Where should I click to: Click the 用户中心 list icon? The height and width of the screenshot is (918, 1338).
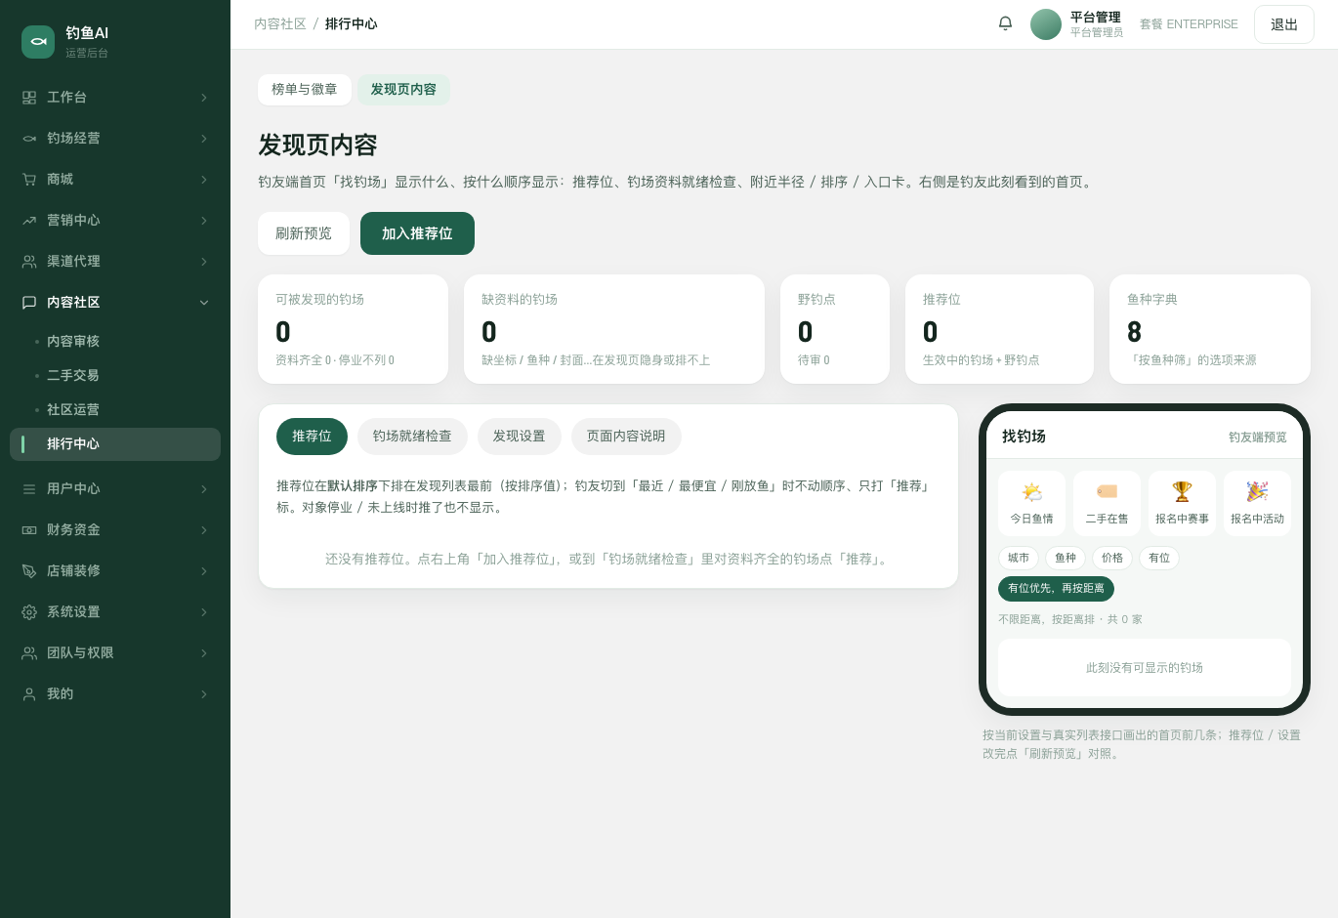29,489
